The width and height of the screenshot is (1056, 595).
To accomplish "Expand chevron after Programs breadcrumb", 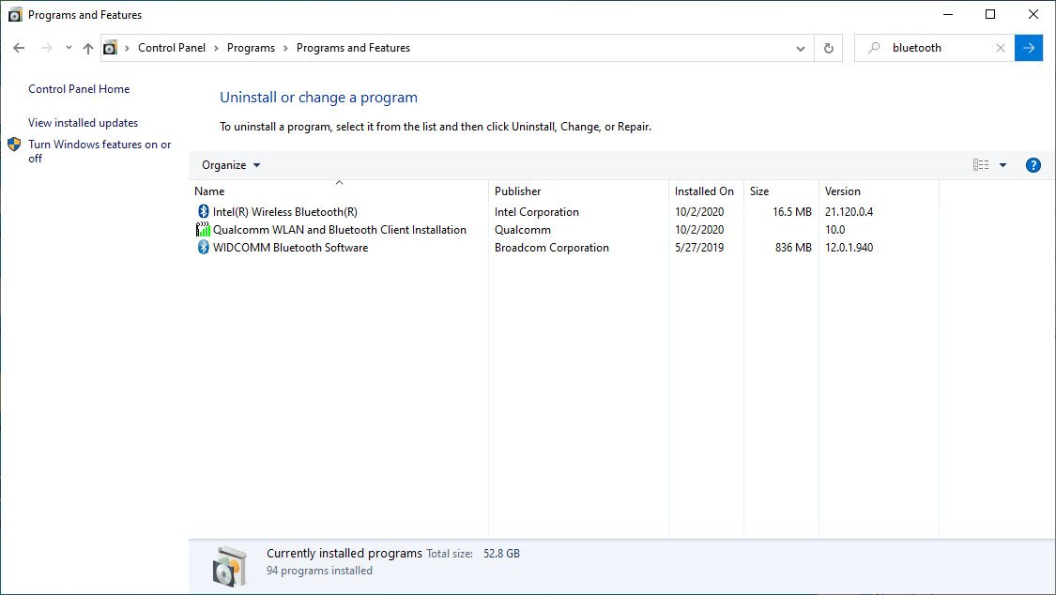I will click(x=285, y=48).
